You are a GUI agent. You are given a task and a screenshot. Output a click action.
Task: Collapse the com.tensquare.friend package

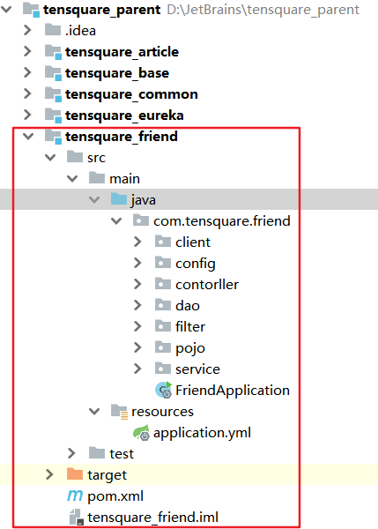click(x=116, y=221)
